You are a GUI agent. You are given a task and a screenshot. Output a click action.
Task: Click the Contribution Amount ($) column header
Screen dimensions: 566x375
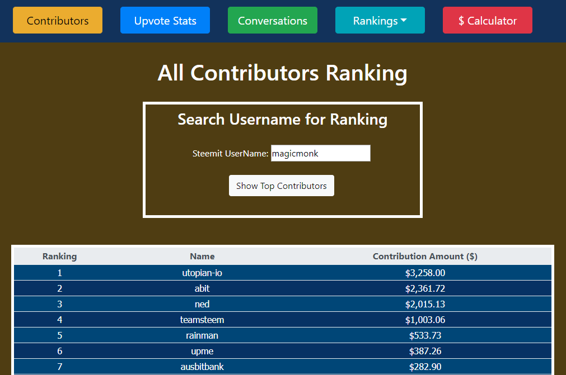click(x=425, y=256)
